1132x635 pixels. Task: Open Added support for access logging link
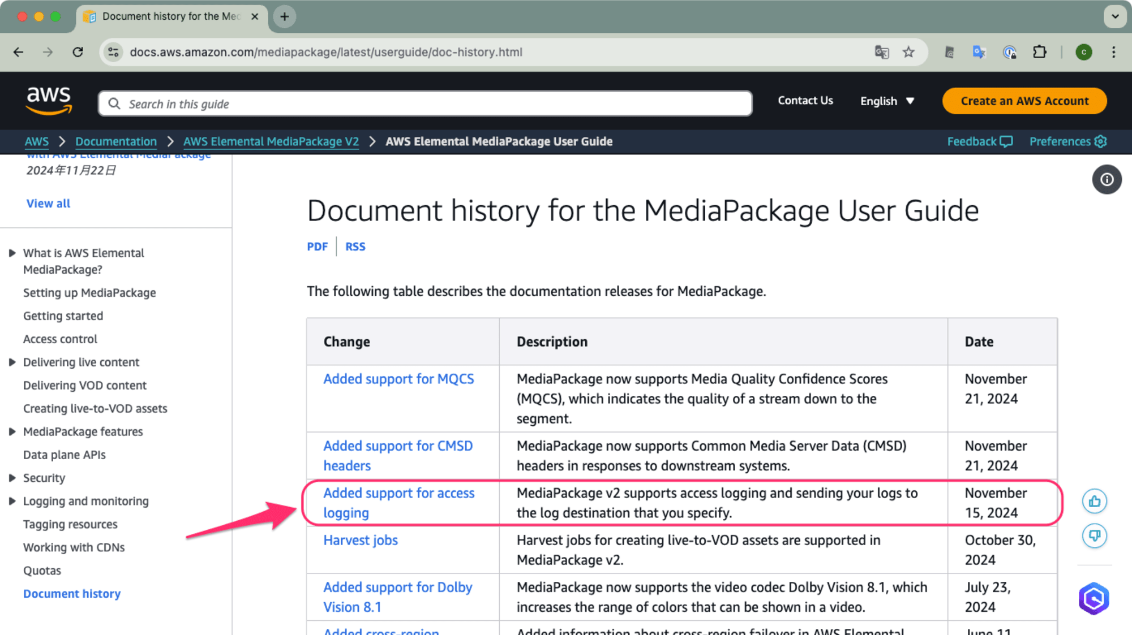[399, 503]
